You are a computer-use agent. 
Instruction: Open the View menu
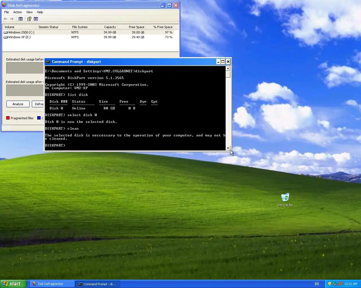[29, 12]
